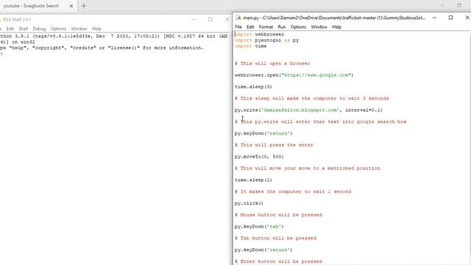471x265 pixels.
Task: Open Options menu in main.py editor
Action: 298,26
